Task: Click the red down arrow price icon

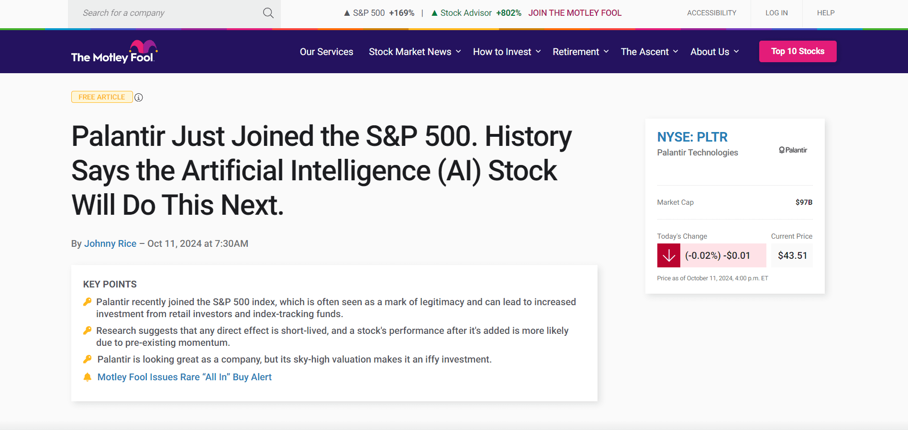Action: click(x=668, y=255)
